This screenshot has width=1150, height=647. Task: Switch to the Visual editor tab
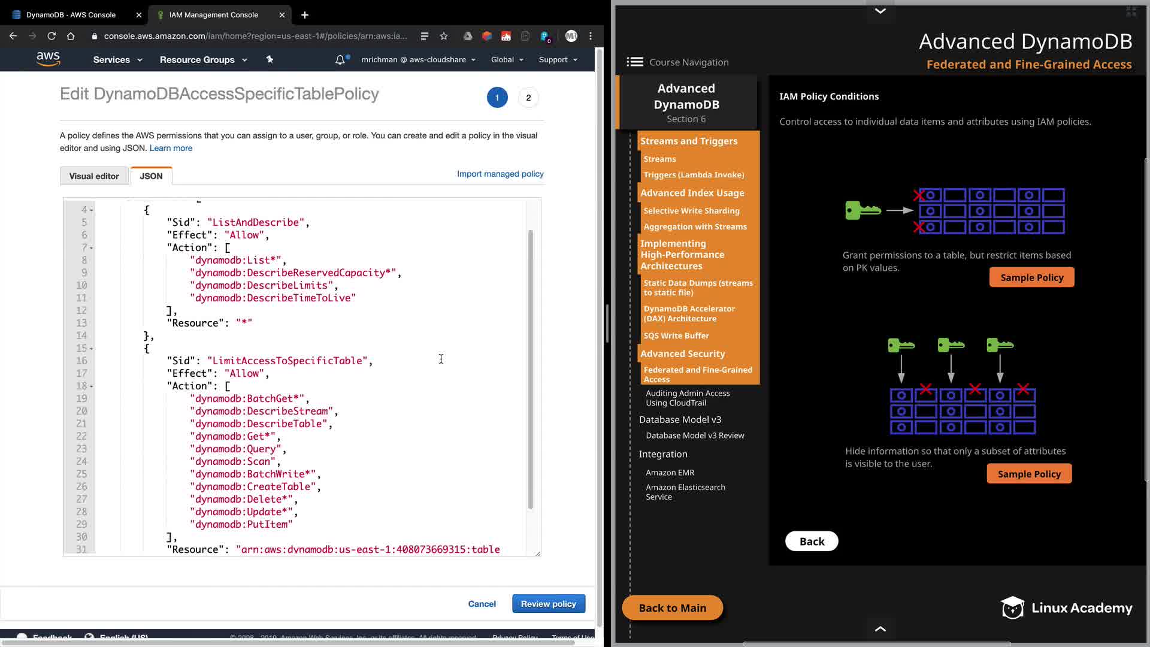(x=94, y=176)
